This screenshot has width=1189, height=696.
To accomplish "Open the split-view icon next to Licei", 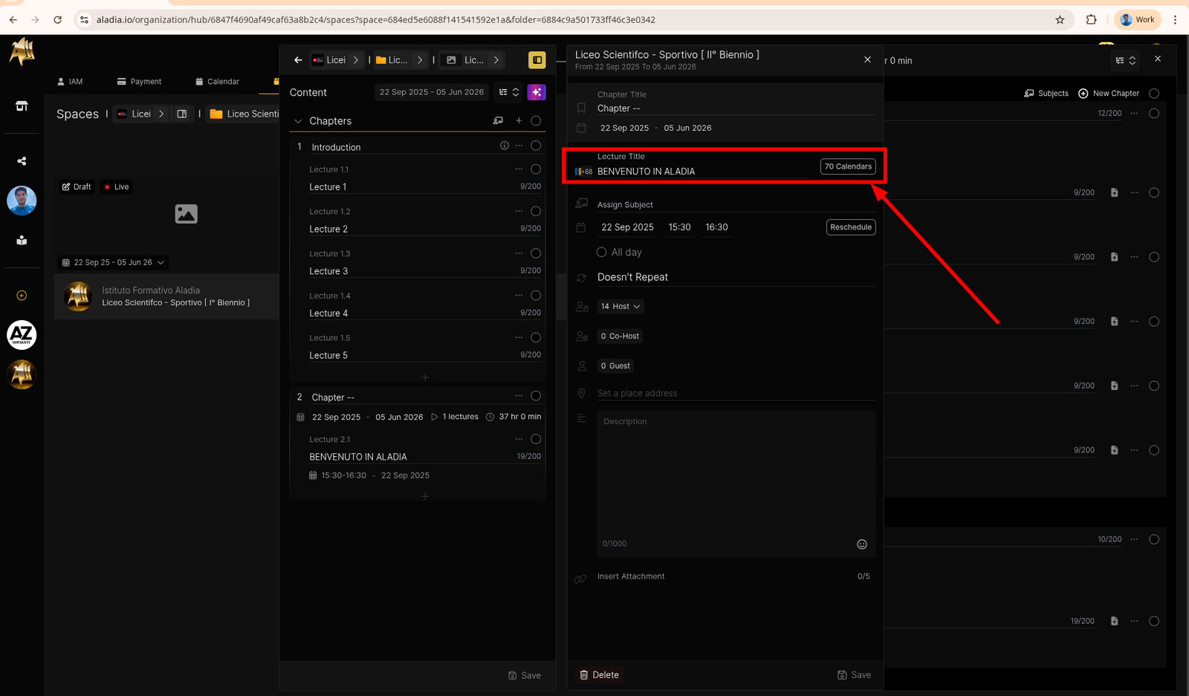I will 182,114.
